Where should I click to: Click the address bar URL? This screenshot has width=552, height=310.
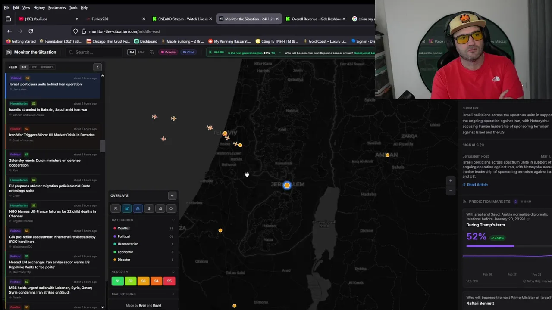(125, 31)
